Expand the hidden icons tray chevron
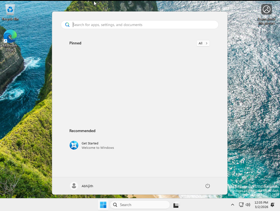The height and width of the screenshot is (211, 280). [x=233, y=205]
